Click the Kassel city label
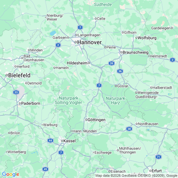Viewport: 178px width, 178px height. point(70,141)
